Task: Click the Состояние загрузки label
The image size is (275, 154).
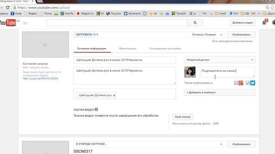Action: (x=35, y=64)
